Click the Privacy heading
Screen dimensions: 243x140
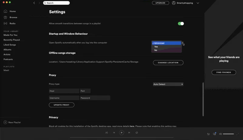pyautogui.click(x=53, y=118)
